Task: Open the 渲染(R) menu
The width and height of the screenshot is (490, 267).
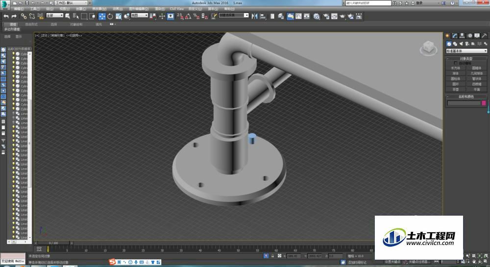Action: click(160, 9)
